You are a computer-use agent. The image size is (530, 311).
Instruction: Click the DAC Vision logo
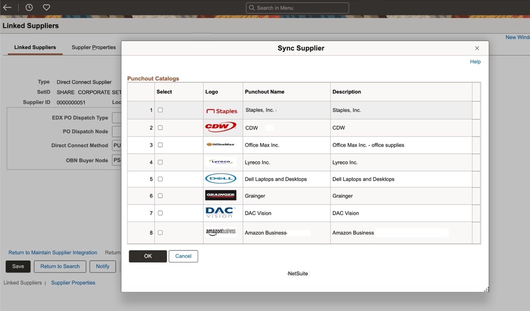(220, 212)
